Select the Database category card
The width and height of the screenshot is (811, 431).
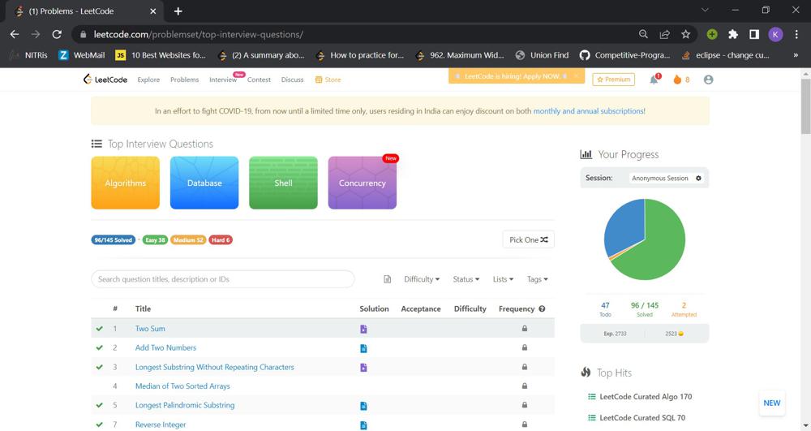(x=204, y=183)
